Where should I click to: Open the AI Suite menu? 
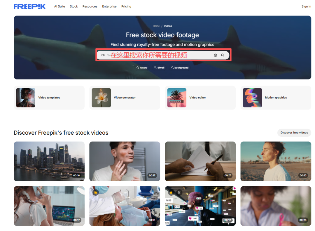point(60,6)
